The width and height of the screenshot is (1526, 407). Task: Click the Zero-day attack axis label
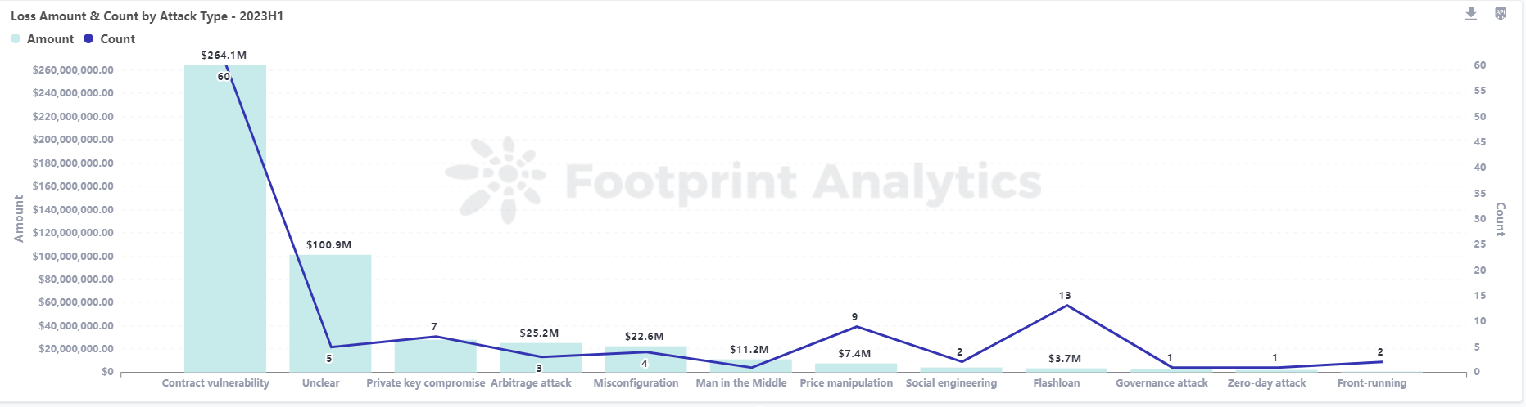[x=1266, y=383]
